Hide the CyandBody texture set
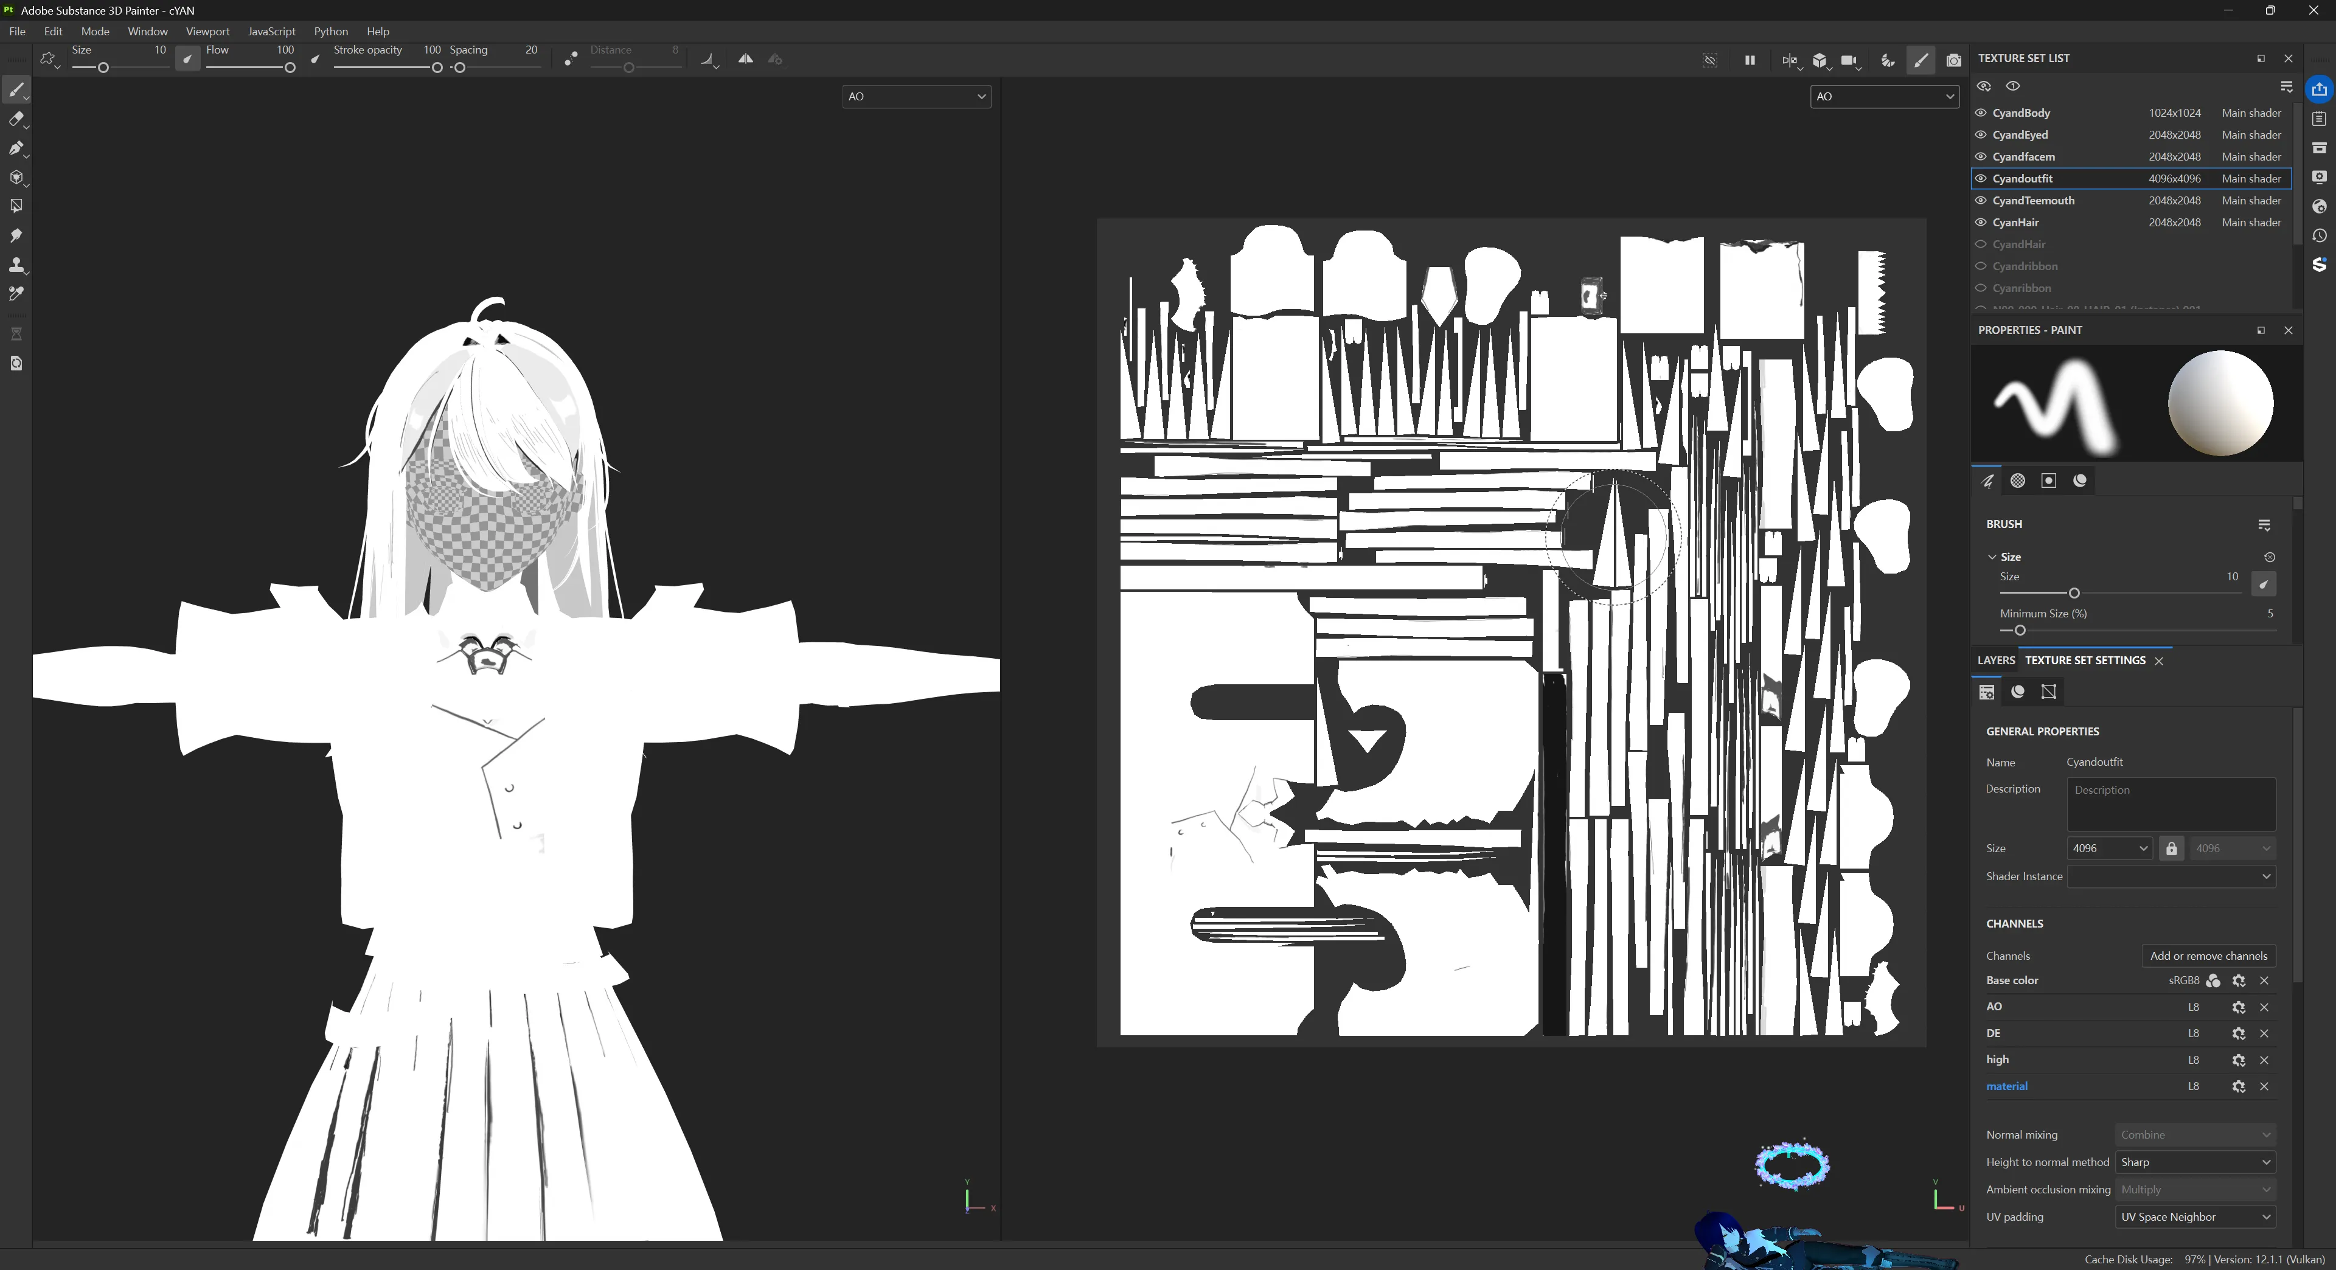The width and height of the screenshot is (2336, 1270). pyautogui.click(x=1981, y=113)
